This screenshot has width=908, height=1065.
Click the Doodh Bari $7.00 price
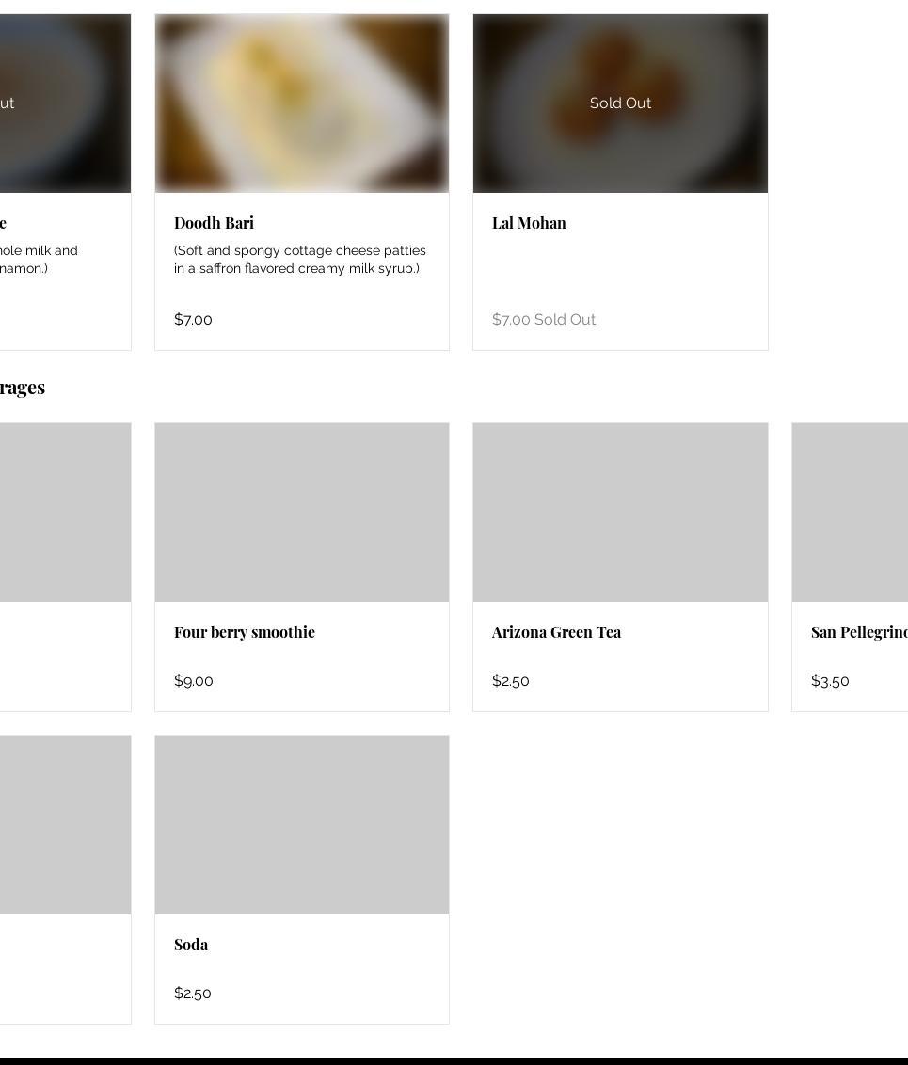193,319
